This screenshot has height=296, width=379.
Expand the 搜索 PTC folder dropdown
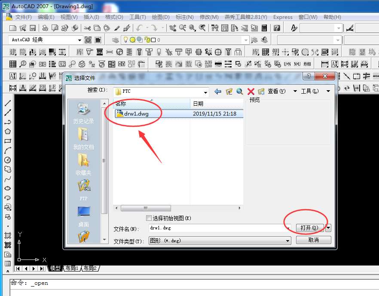(205, 92)
